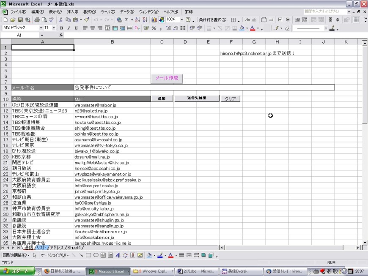The image size is (368, 276).
Task: Open Print Preview from the toolbar
Action: [44, 20]
